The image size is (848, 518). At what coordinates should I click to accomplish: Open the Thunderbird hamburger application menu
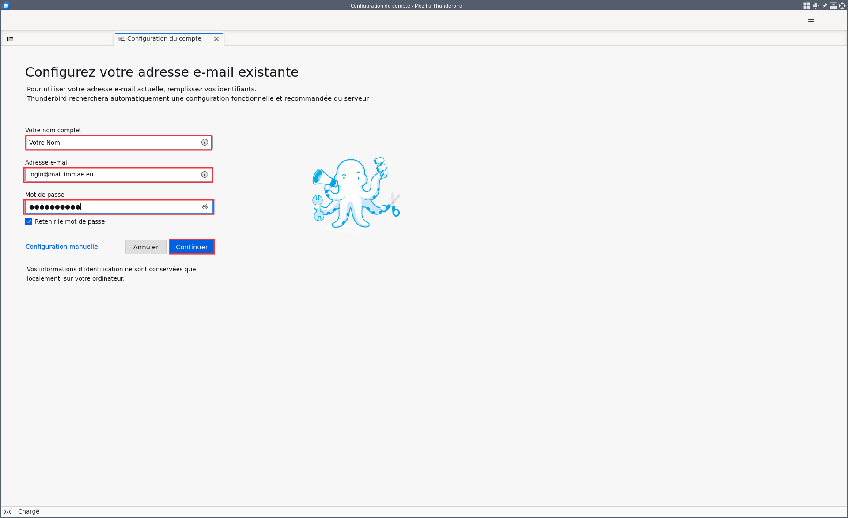click(x=811, y=20)
